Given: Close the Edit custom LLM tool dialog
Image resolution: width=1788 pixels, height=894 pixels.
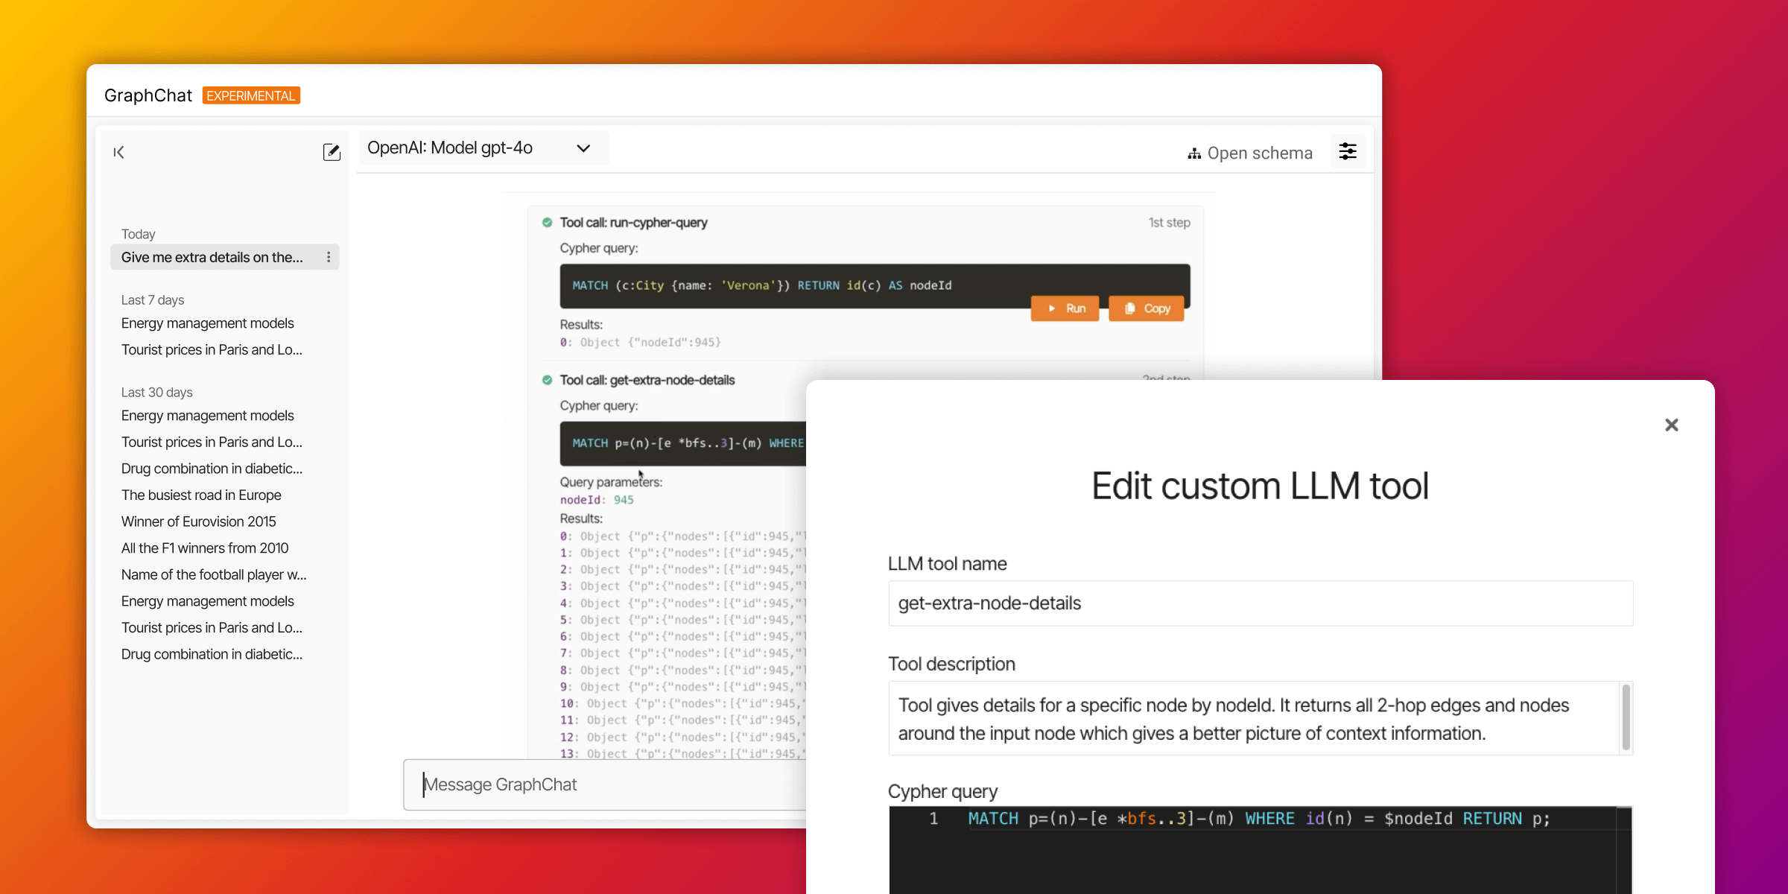Looking at the screenshot, I should click(1672, 425).
